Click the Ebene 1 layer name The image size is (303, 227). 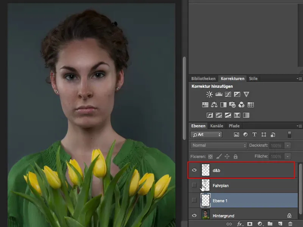(220, 201)
